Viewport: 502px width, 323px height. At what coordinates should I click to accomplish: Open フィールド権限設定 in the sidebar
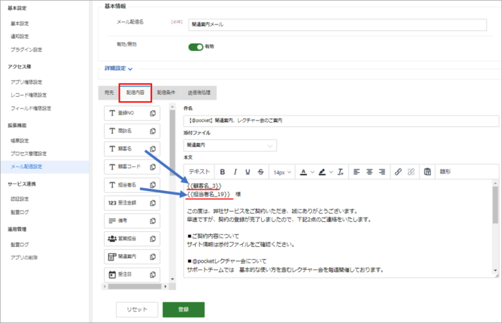31,108
